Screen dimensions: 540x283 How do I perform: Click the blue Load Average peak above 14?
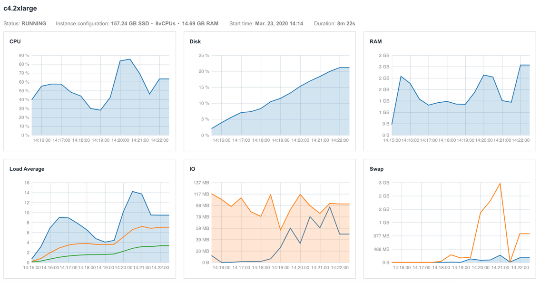[133, 191]
